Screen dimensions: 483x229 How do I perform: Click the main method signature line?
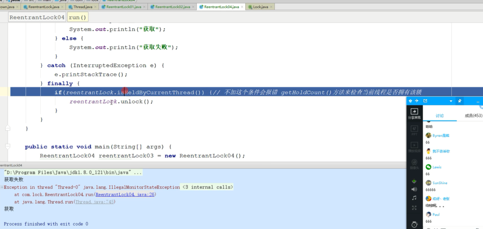(98, 147)
